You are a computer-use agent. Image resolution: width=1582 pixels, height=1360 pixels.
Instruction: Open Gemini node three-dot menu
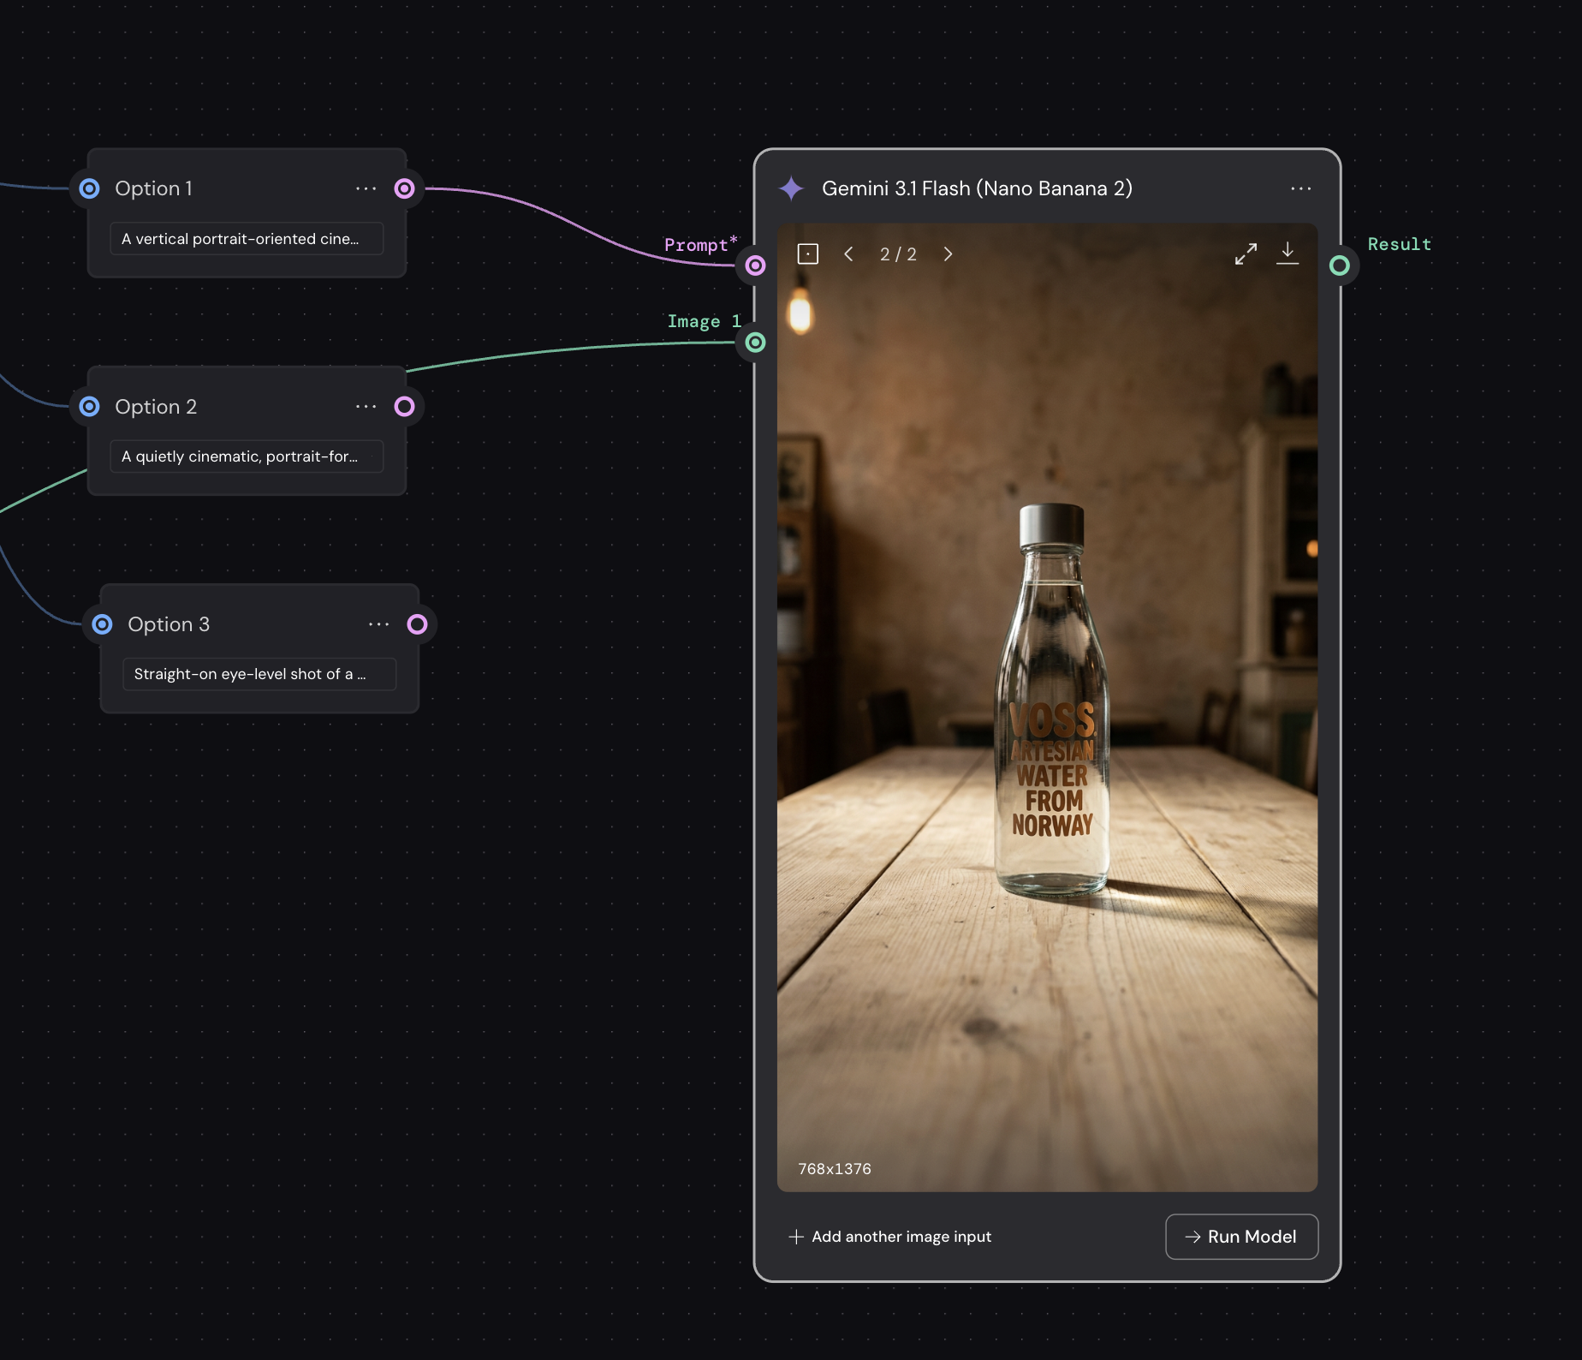click(x=1301, y=188)
